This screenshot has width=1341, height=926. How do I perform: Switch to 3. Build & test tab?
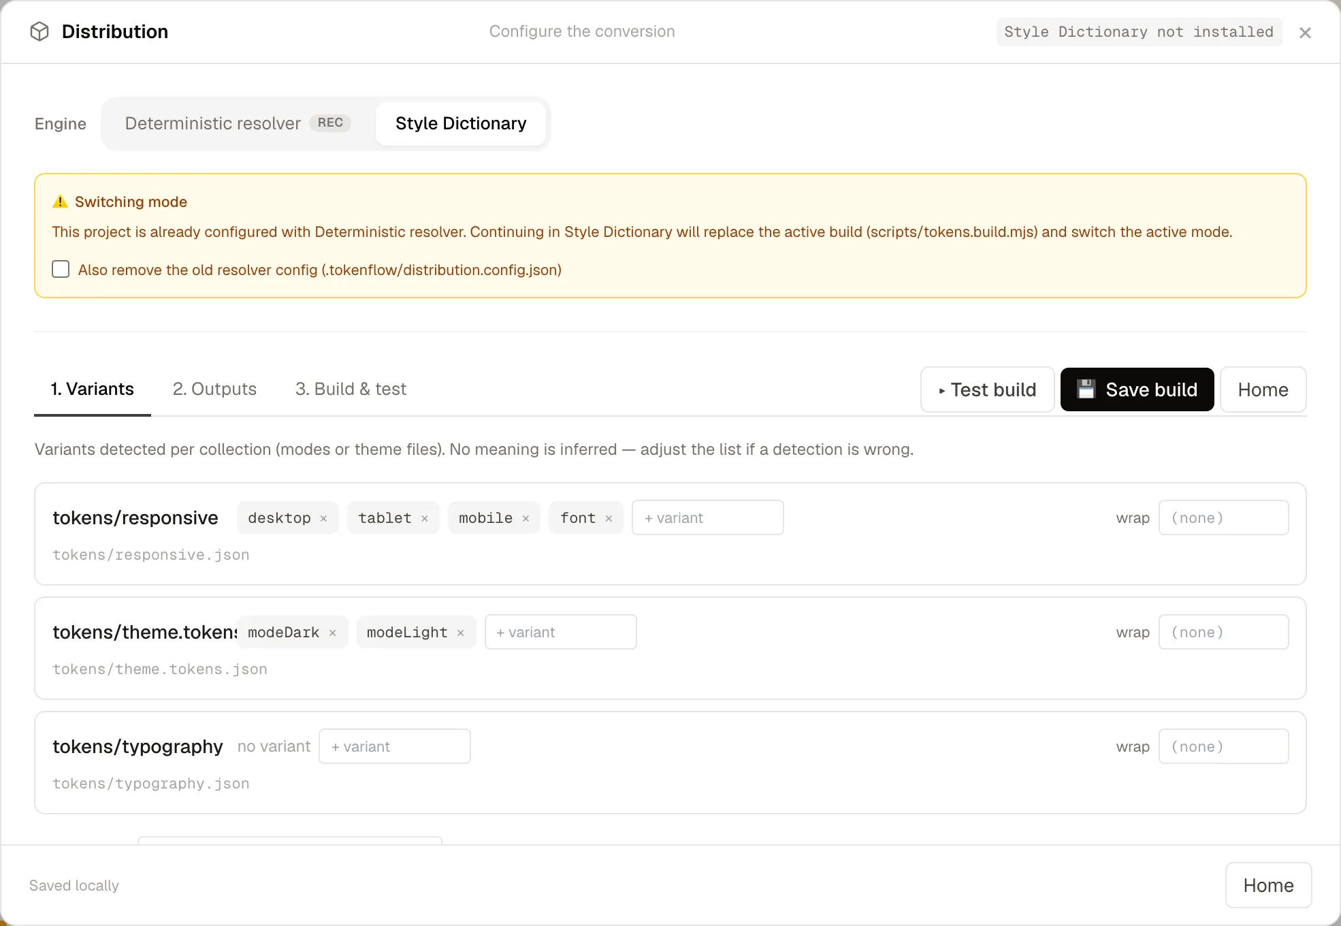[x=351, y=389]
